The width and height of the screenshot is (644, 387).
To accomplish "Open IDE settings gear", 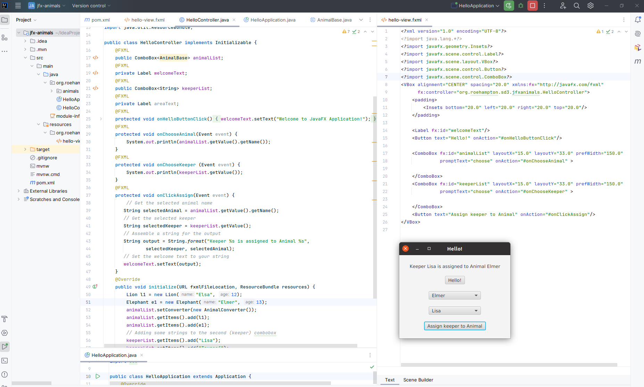I will [591, 6].
